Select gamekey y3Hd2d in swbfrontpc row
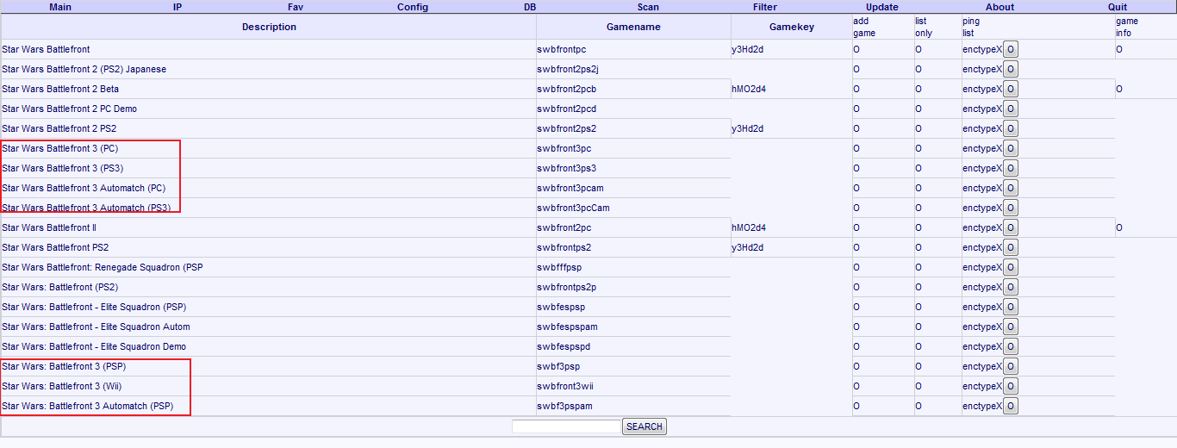This screenshot has height=448, width=1177. 748,50
